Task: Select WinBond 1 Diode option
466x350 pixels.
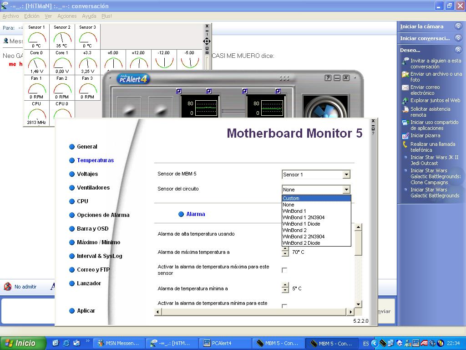Action: tap(316, 224)
